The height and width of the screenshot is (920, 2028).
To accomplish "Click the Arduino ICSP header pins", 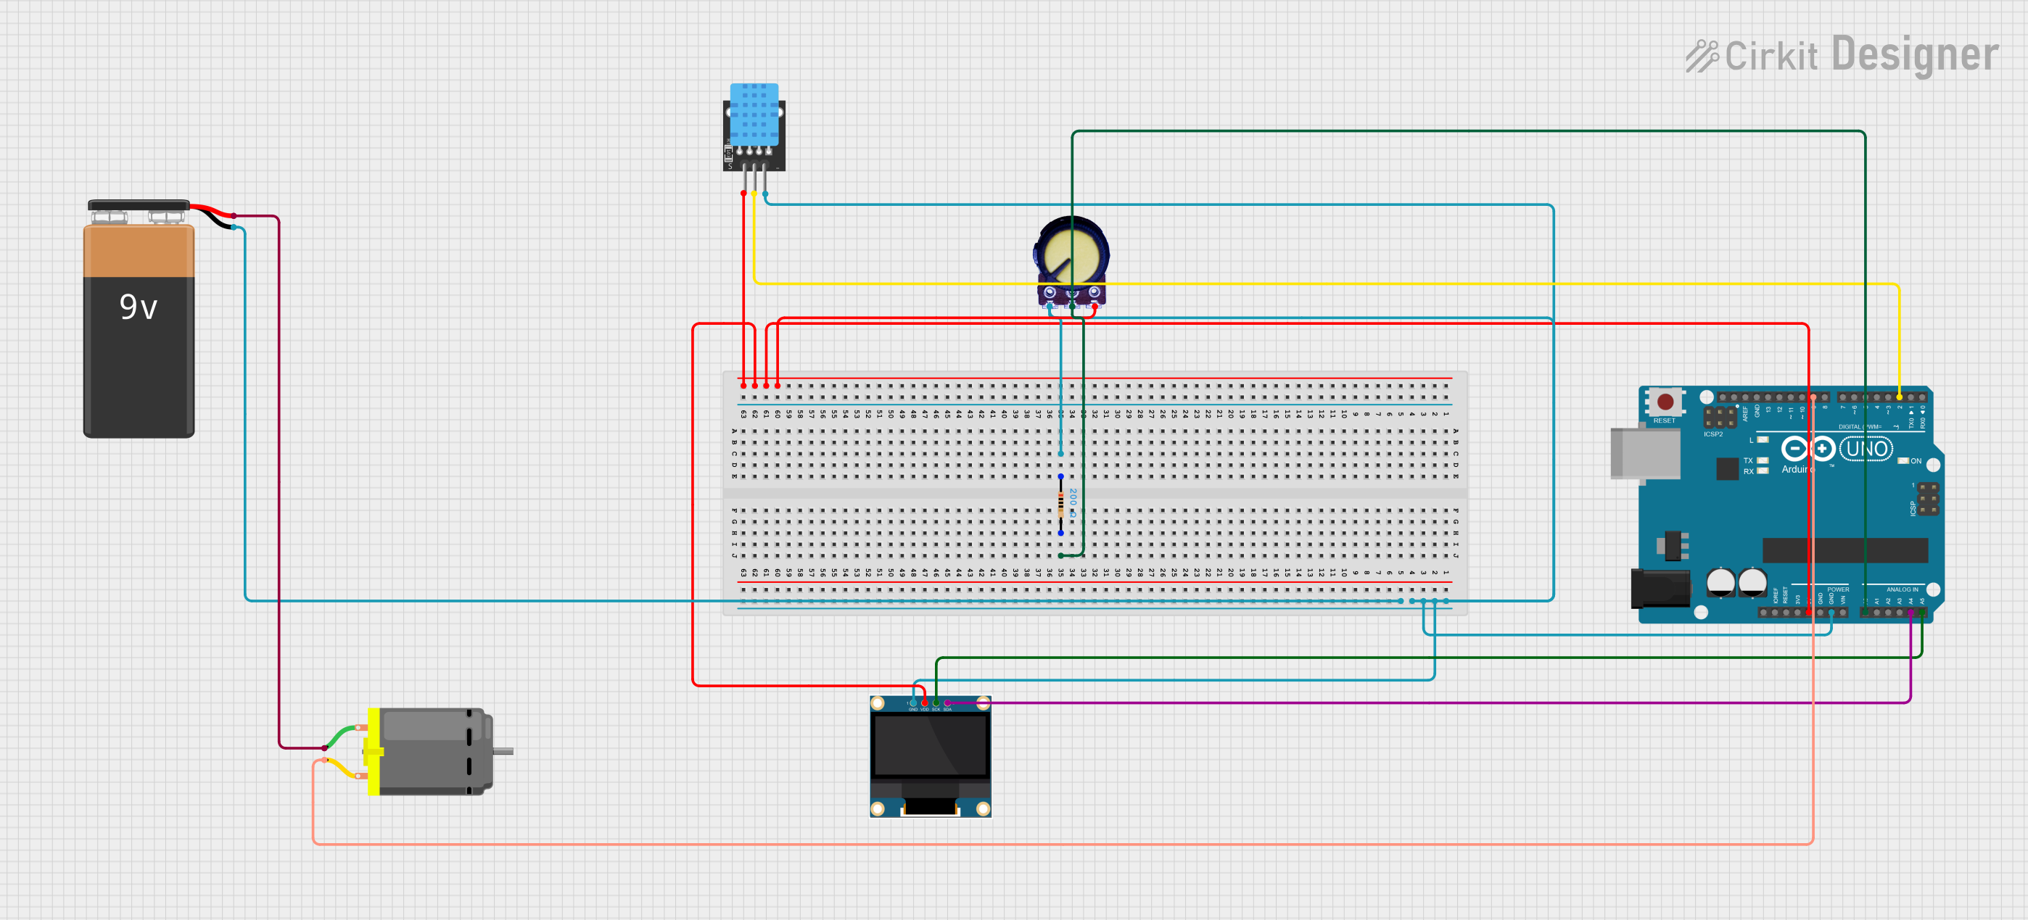I will (1928, 500).
